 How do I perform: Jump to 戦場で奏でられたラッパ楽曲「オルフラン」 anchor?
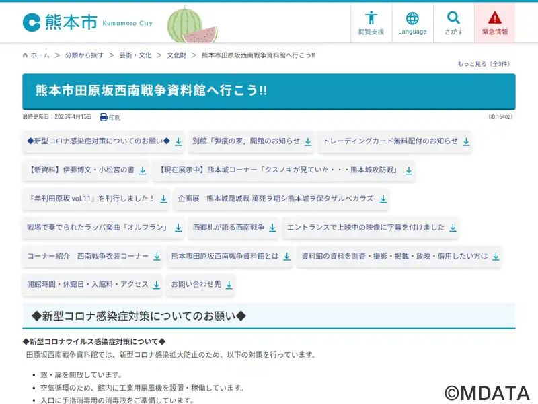tap(104, 228)
